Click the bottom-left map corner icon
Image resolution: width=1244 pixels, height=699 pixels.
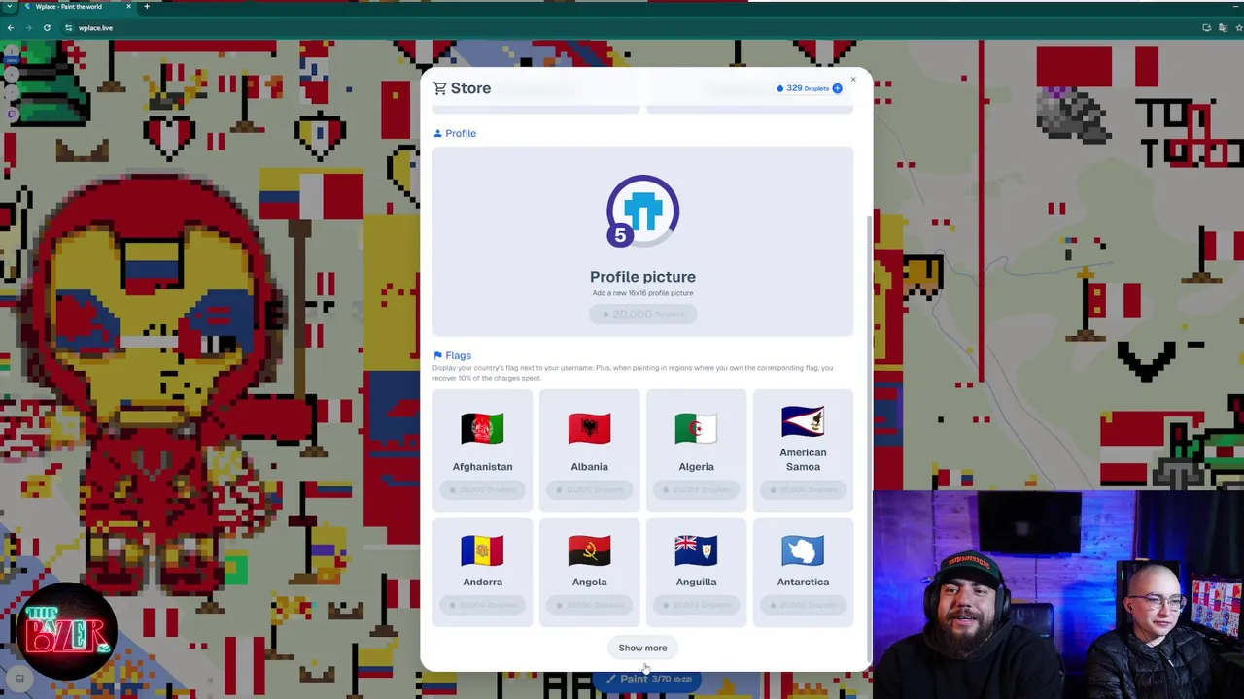point(18,679)
